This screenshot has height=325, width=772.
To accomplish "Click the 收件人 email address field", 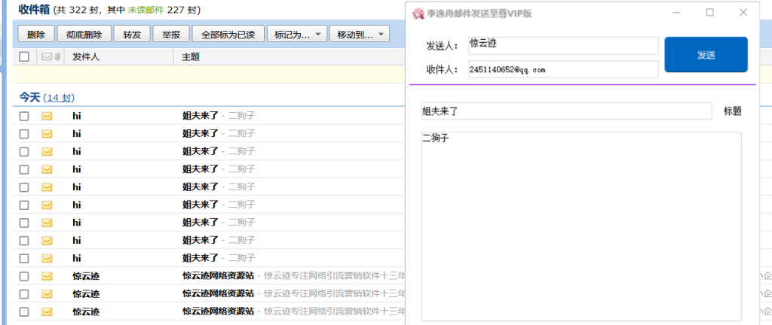I will (x=562, y=69).
